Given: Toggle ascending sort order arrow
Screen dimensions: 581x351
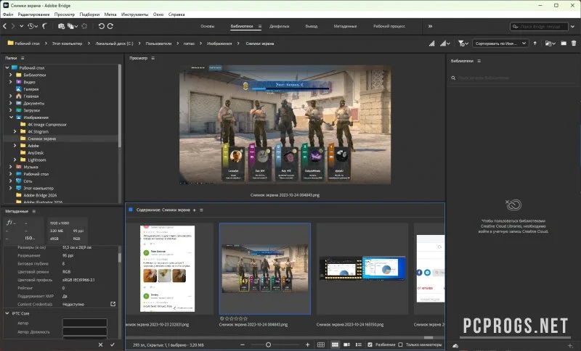Looking at the screenshot, I should (x=535, y=44).
